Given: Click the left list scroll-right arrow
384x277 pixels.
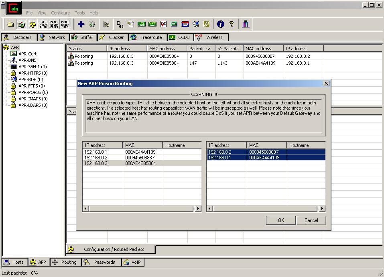Looking at the screenshot, I should (x=198, y=209).
